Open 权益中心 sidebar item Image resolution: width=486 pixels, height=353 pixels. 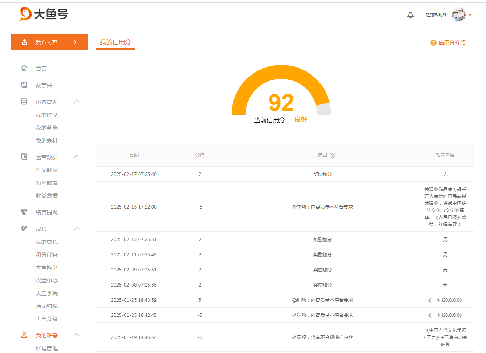(x=47, y=280)
